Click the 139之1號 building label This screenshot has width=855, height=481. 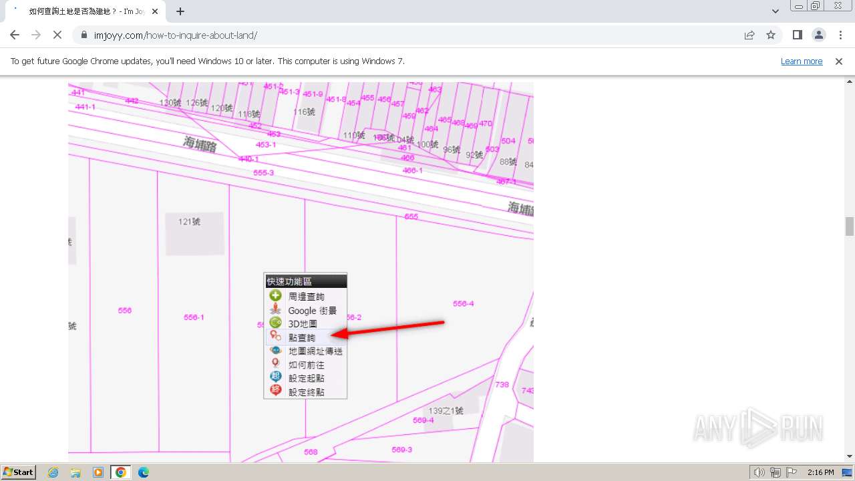point(446,411)
